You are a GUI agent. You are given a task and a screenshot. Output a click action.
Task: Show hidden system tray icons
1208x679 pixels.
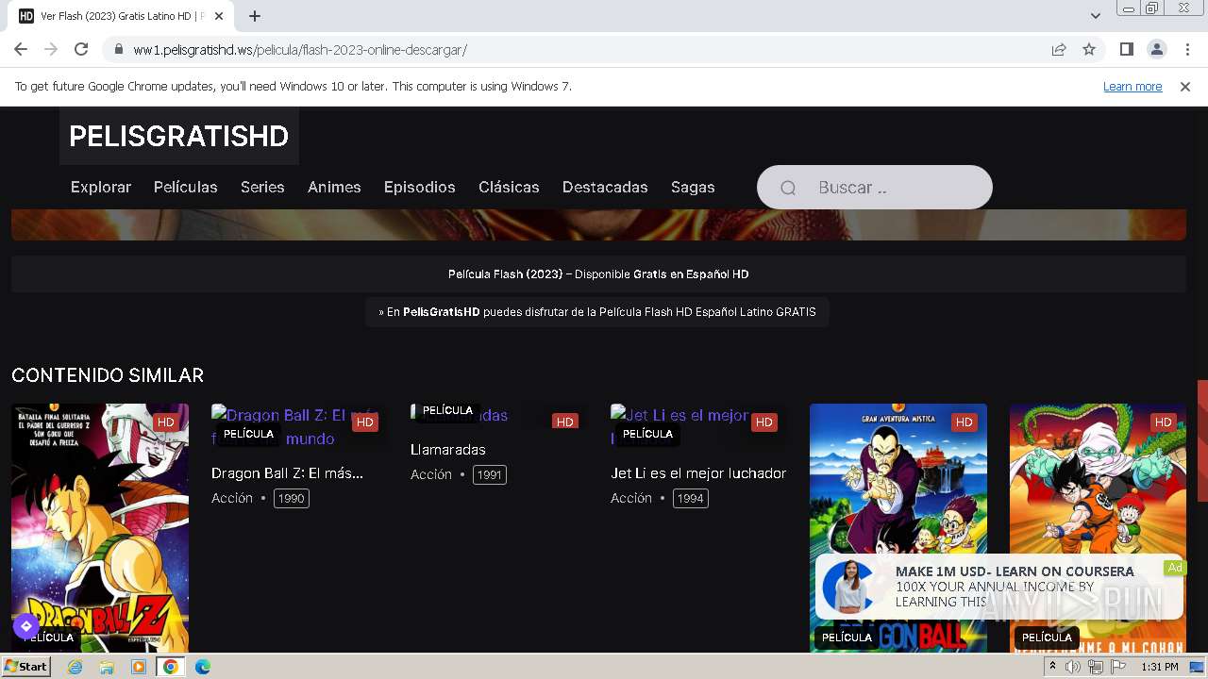point(1052,667)
